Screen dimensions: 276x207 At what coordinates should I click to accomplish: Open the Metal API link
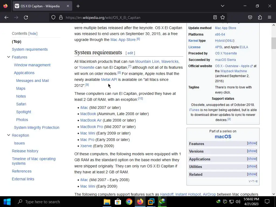coord(109,80)
